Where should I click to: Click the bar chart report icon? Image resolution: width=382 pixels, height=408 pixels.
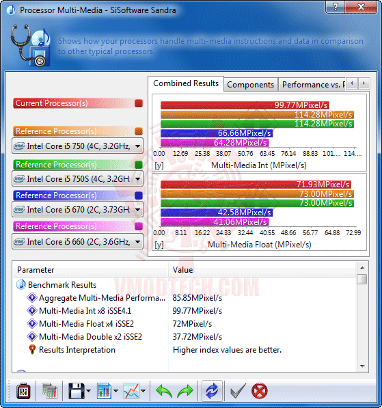point(104,391)
